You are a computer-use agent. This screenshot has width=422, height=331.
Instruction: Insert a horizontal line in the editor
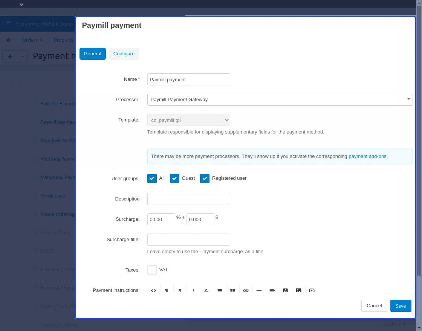[259, 290]
